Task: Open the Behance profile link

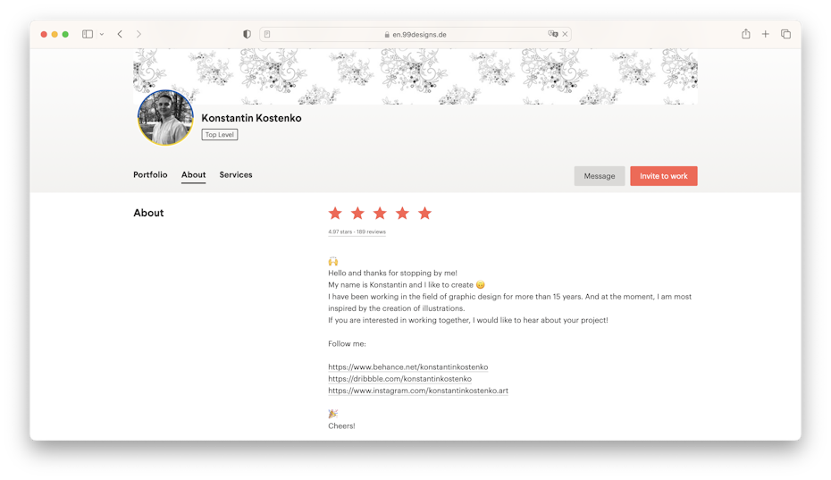Action: point(408,367)
